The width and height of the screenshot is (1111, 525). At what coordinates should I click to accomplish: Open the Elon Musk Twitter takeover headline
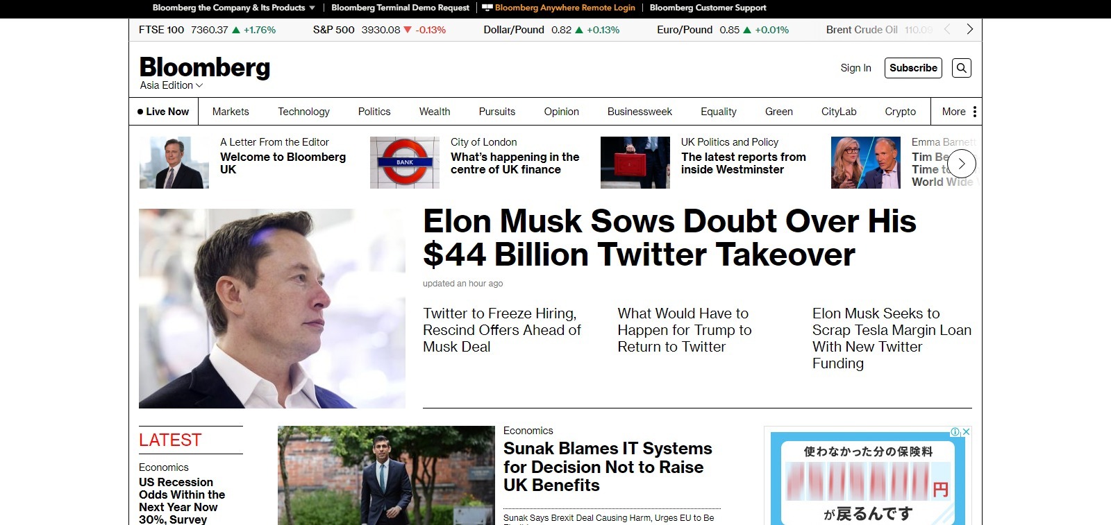click(x=669, y=238)
